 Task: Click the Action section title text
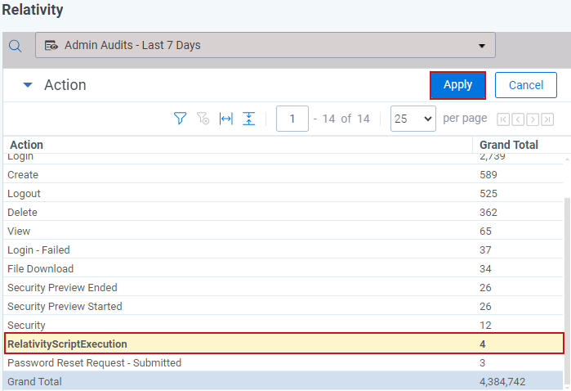click(65, 85)
